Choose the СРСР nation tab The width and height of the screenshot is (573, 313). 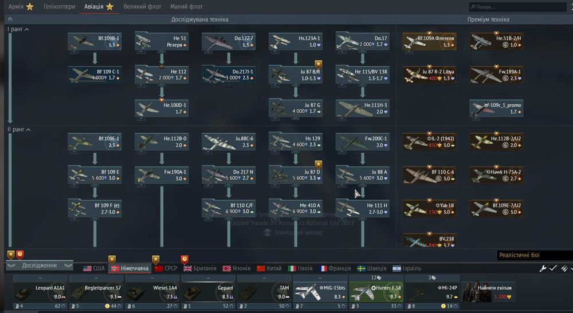tap(166, 268)
